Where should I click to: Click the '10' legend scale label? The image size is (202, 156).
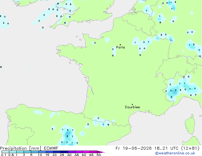[x=40, y=155]
